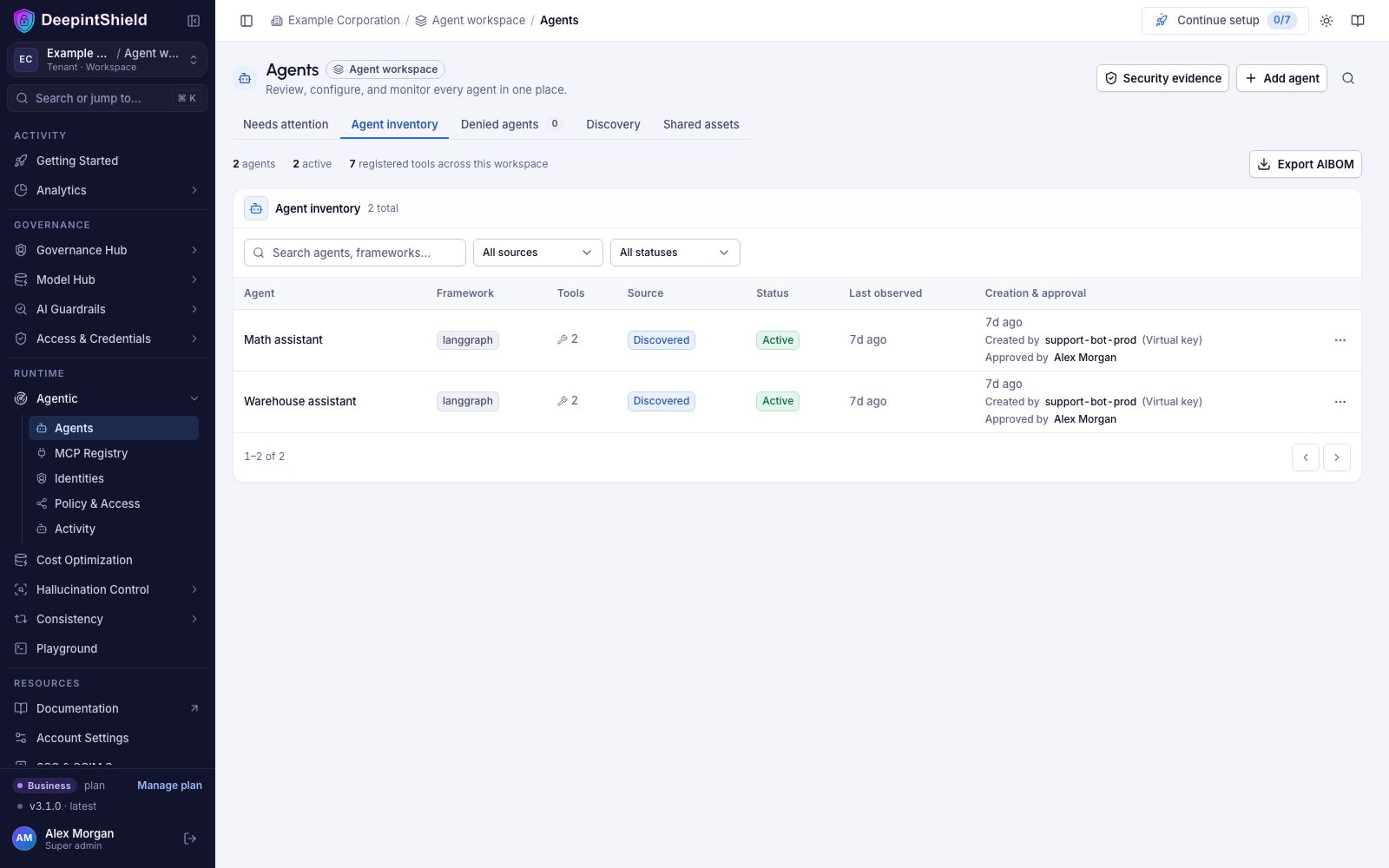Open Cost Optimization in the sidebar

coord(108,560)
